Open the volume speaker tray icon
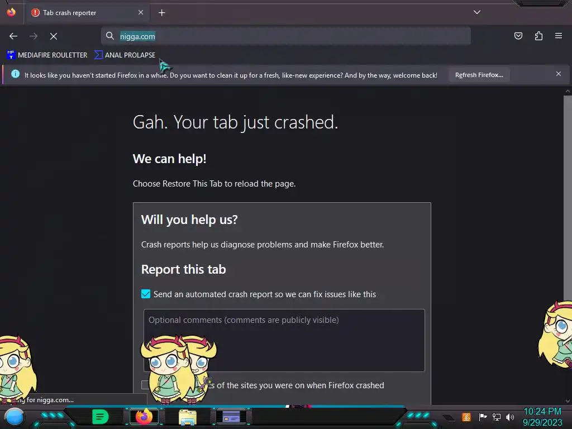Screen dimensions: 572x429 510,417
